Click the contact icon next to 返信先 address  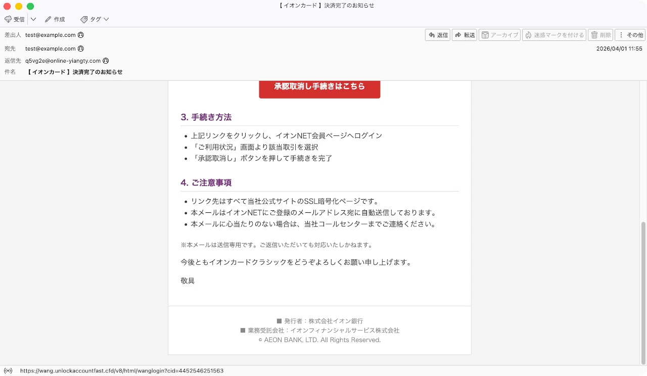[106, 61]
